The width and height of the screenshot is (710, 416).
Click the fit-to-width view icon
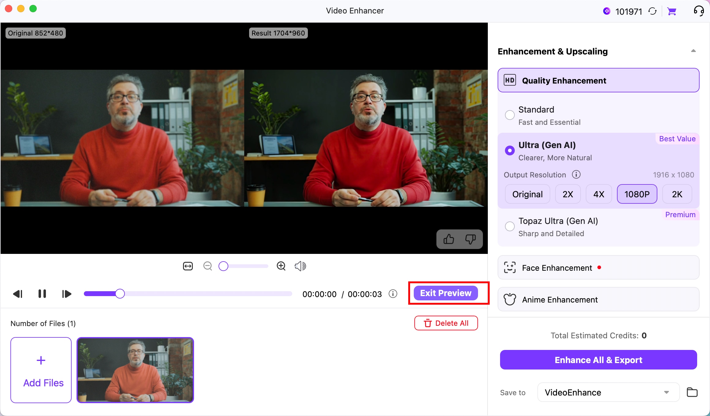coord(188,266)
